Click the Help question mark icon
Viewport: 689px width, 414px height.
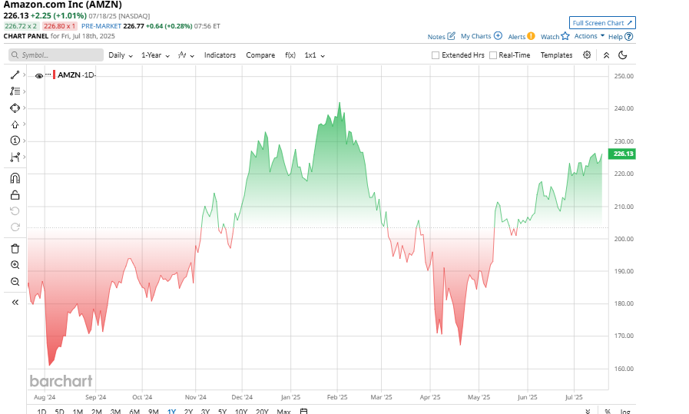[x=629, y=36]
